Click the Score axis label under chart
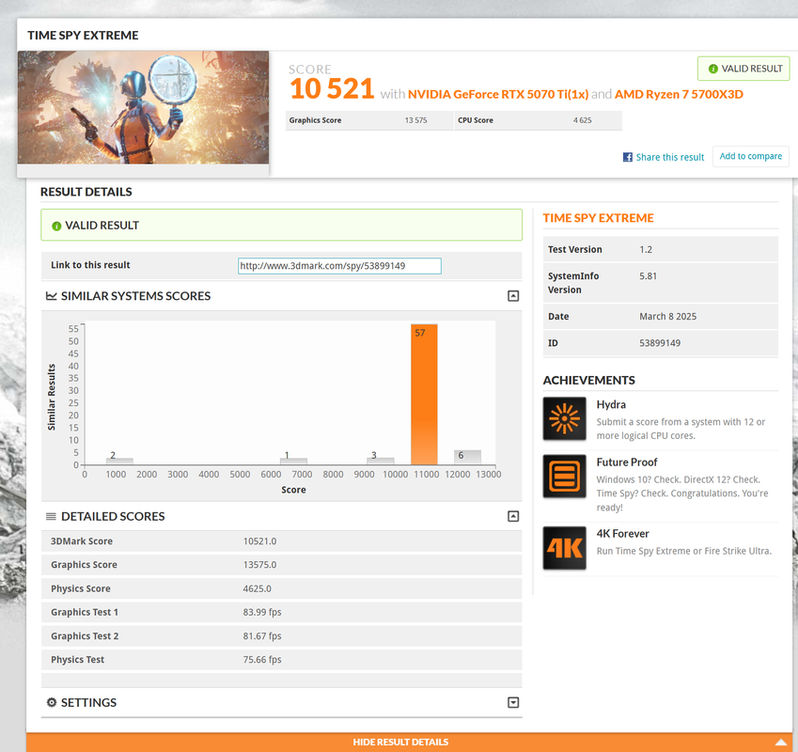Image resolution: width=798 pixels, height=752 pixels. 293,490
